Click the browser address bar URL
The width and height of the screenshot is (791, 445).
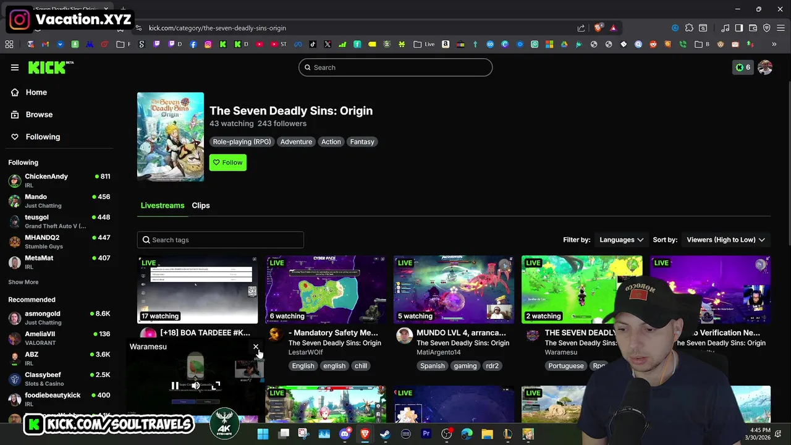[218, 28]
